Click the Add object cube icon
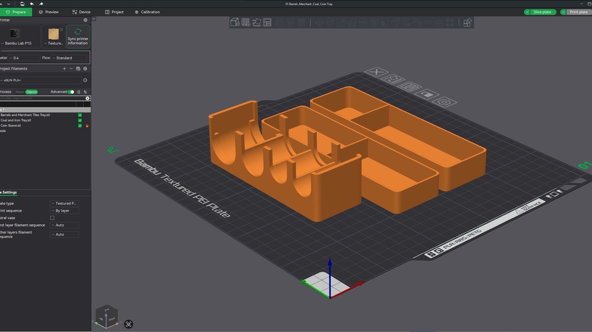 pos(235,23)
